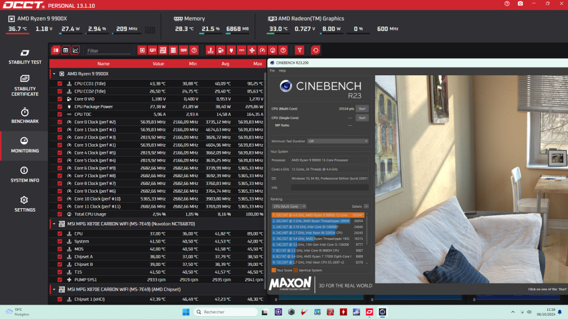
Task: Start the CPU Multi Core benchmark
Action: coord(362,109)
